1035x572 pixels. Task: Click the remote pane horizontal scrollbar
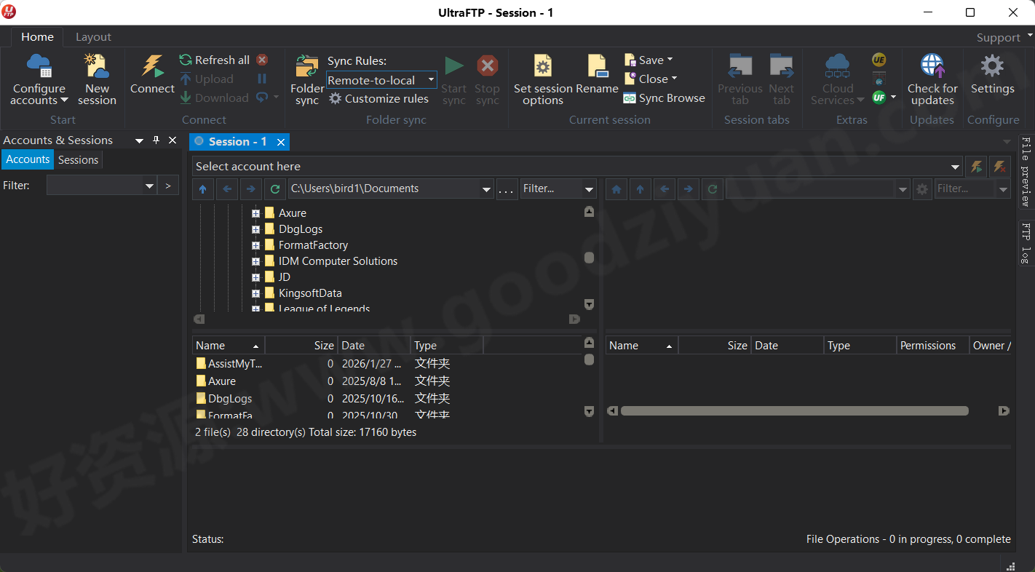tap(794, 411)
